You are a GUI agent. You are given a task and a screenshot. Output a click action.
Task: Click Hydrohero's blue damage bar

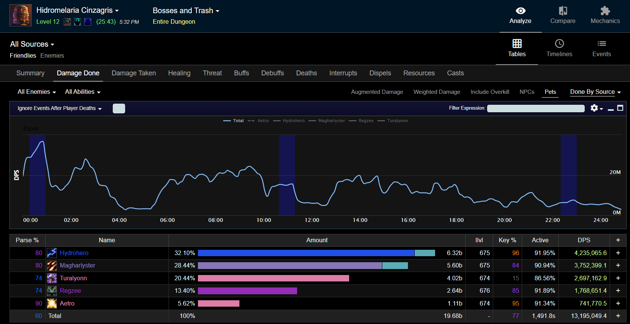coord(306,253)
